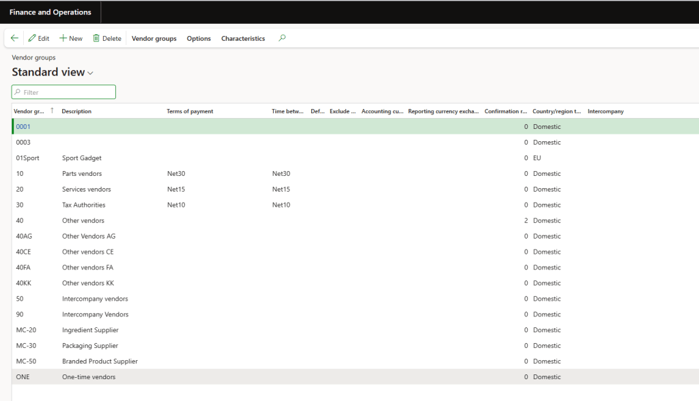Viewport: 699px width, 401px height.
Task: Click the New plus icon
Action: (63, 38)
